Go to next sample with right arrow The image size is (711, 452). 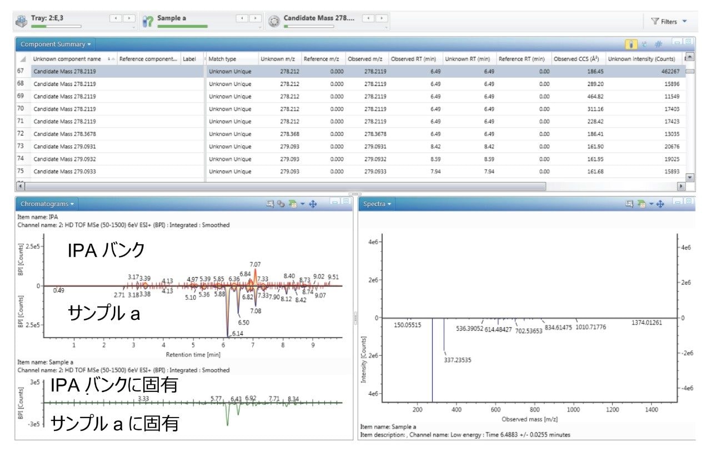pyautogui.click(x=255, y=18)
